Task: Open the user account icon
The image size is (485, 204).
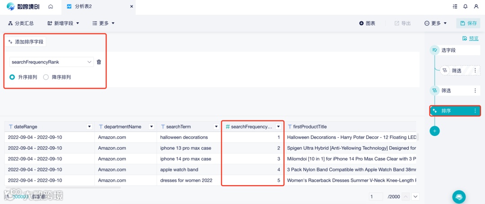Action: coord(476,6)
